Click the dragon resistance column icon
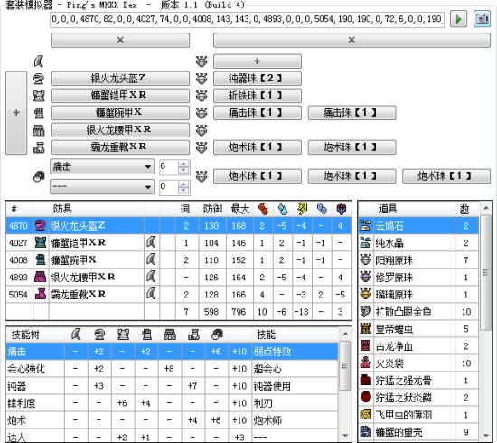This screenshot has height=443, width=497. coord(341,209)
